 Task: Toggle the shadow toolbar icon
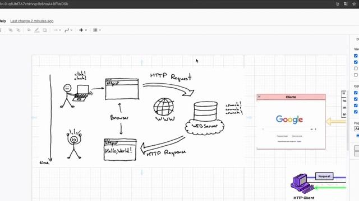click(45, 30)
